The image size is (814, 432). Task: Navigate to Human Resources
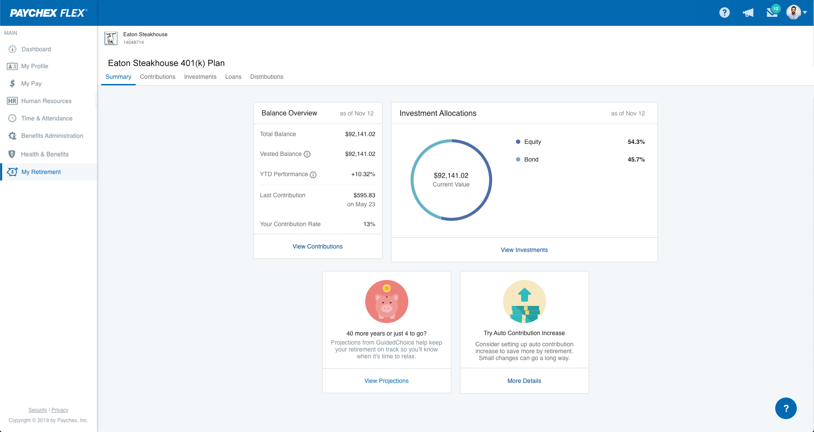[x=46, y=101]
